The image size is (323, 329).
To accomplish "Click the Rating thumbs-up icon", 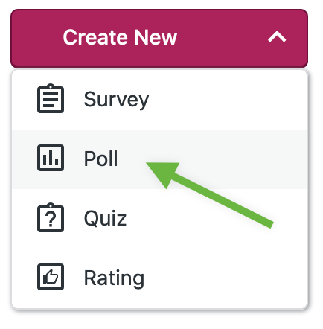I will (x=51, y=277).
